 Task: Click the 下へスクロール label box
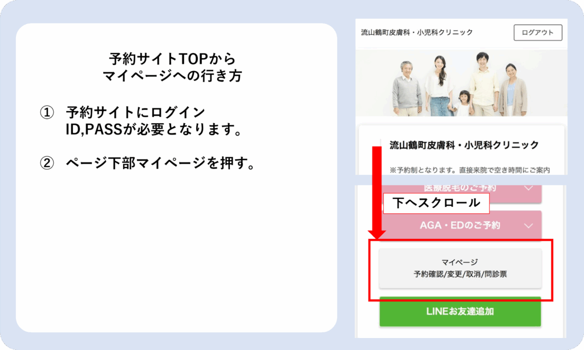(x=436, y=204)
